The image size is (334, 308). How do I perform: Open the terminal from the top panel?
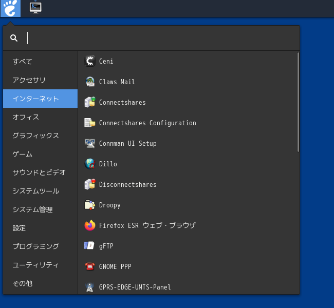point(35,8)
